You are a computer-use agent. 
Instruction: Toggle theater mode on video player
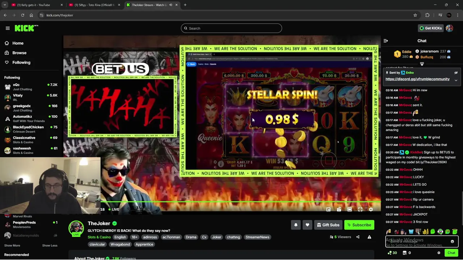pyautogui.click(x=349, y=209)
